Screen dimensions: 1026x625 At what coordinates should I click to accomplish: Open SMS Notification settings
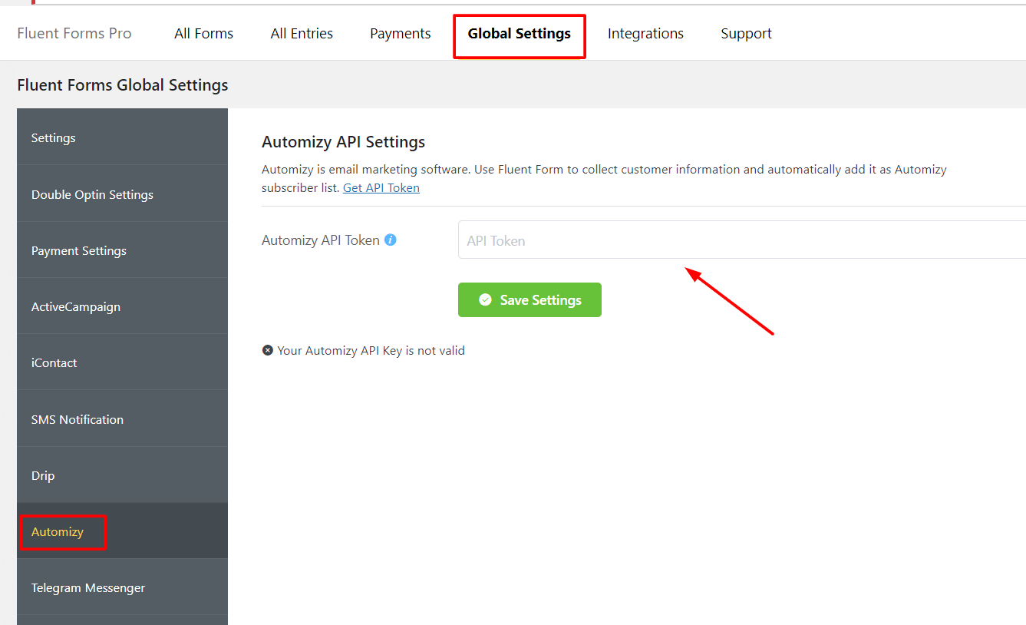123,419
